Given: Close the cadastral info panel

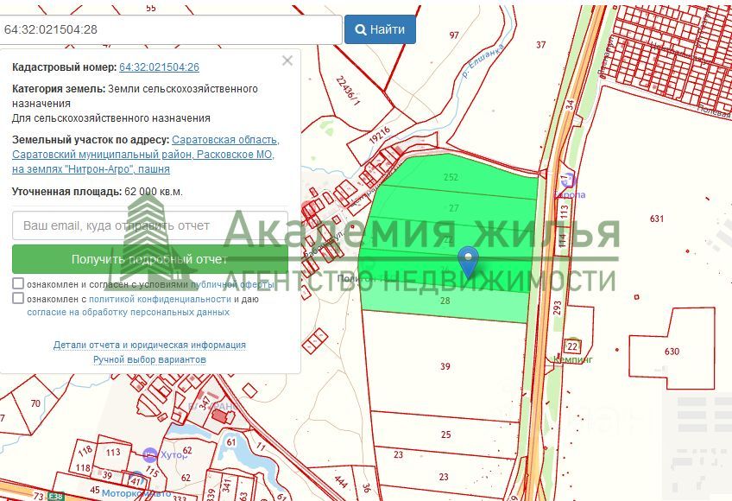Looking at the screenshot, I should tap(287, 60).
